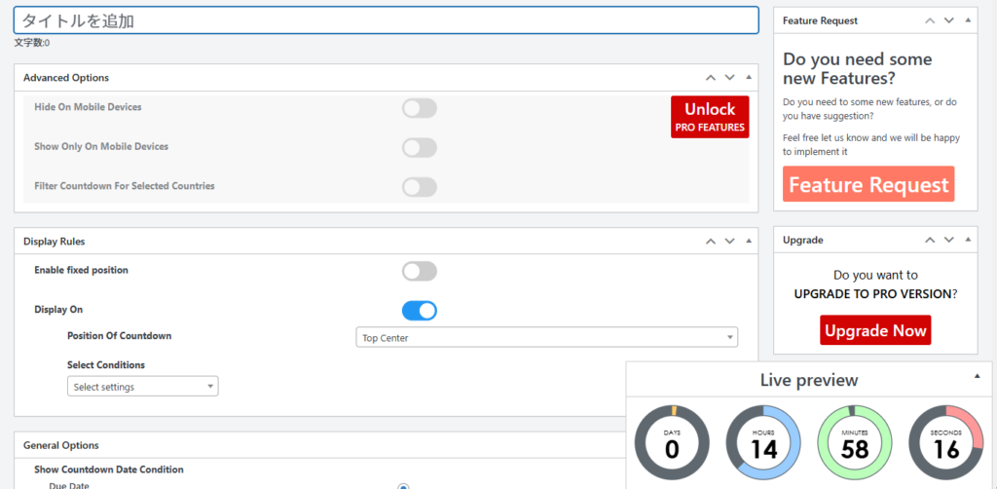Turn off the Display On switch
997x489 pixels.
420,311
